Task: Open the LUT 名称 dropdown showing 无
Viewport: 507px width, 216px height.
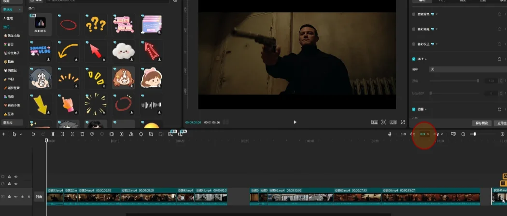Action: [467, 69]
